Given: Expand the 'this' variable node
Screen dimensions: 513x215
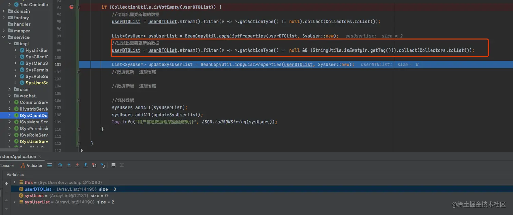Looking at the screenshot, I should [x=14, y=182].
